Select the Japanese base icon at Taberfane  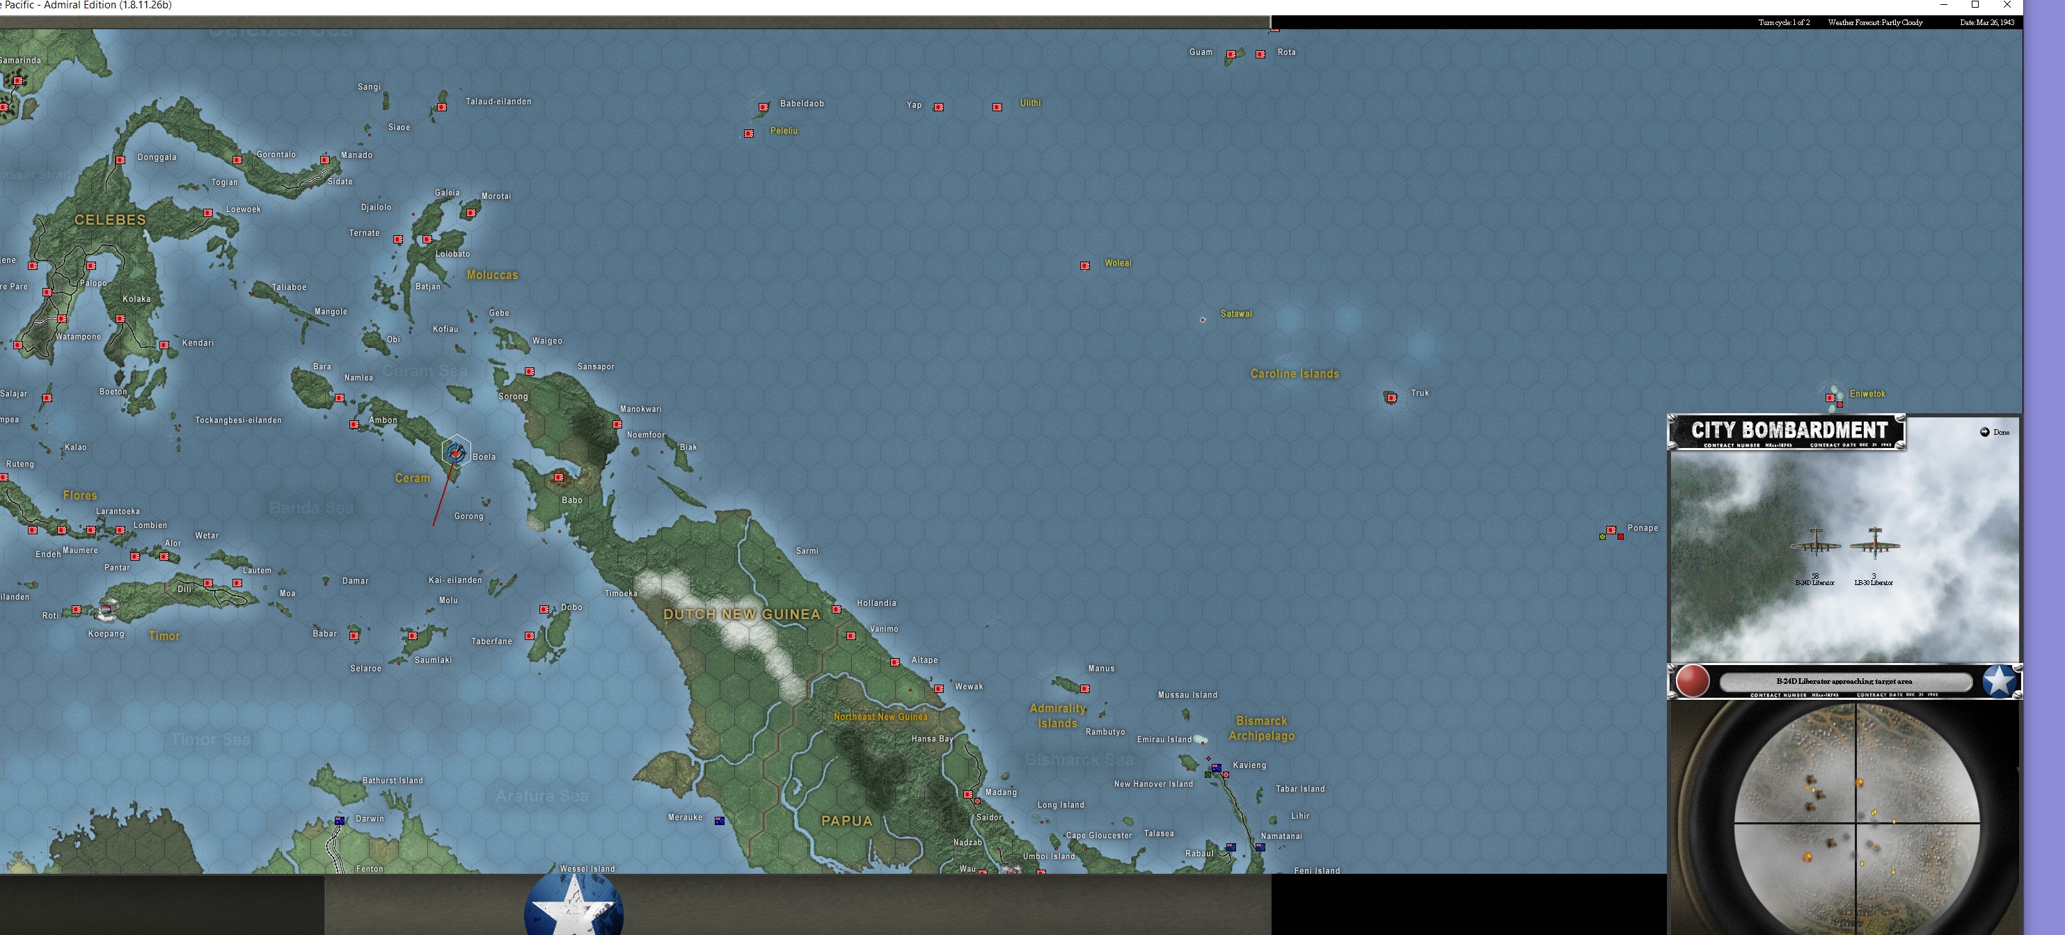coord(529,636)
